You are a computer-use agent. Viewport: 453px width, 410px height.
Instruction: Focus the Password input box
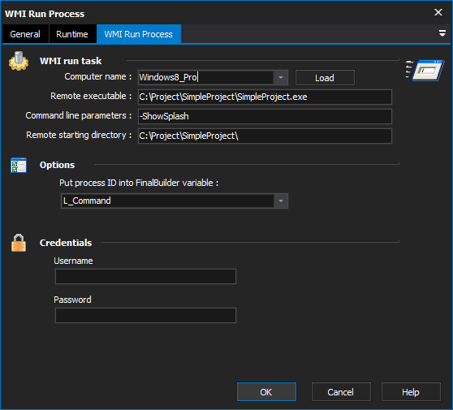[145, 315]
